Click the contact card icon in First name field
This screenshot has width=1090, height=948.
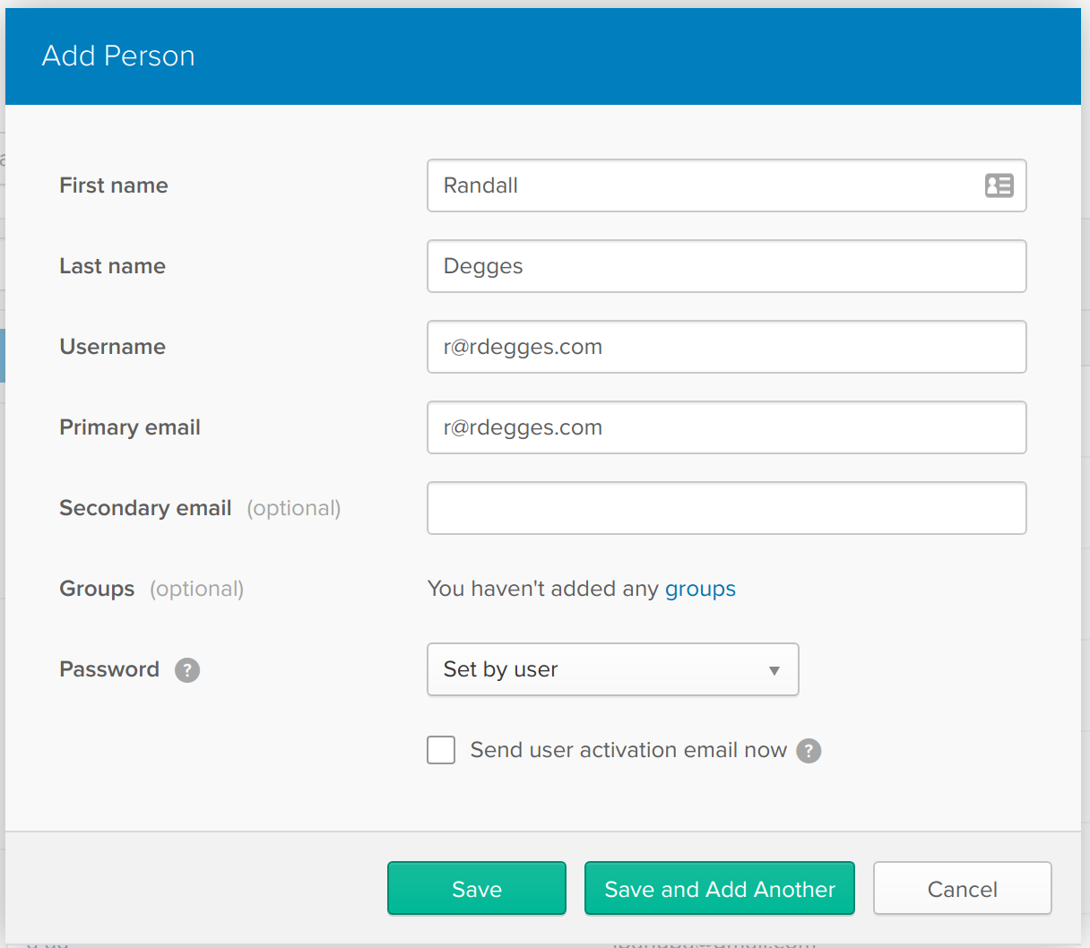click(999, 185)
